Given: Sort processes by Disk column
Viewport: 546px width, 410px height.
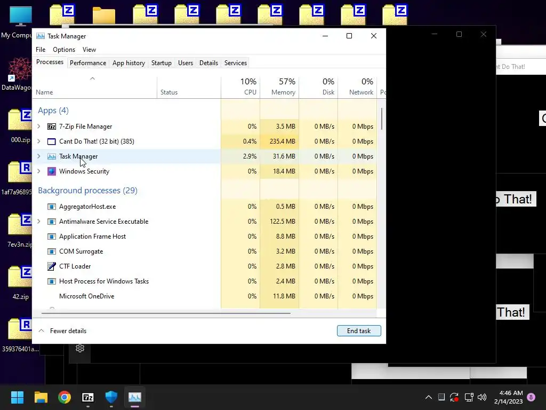Looking at the screenshot, I should point(318,88).
